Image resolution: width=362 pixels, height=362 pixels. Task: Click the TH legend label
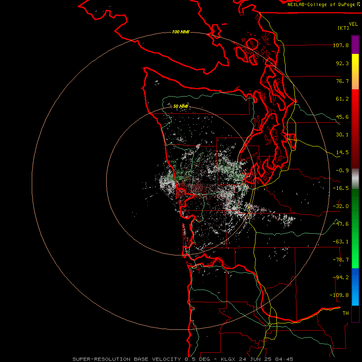346,313
